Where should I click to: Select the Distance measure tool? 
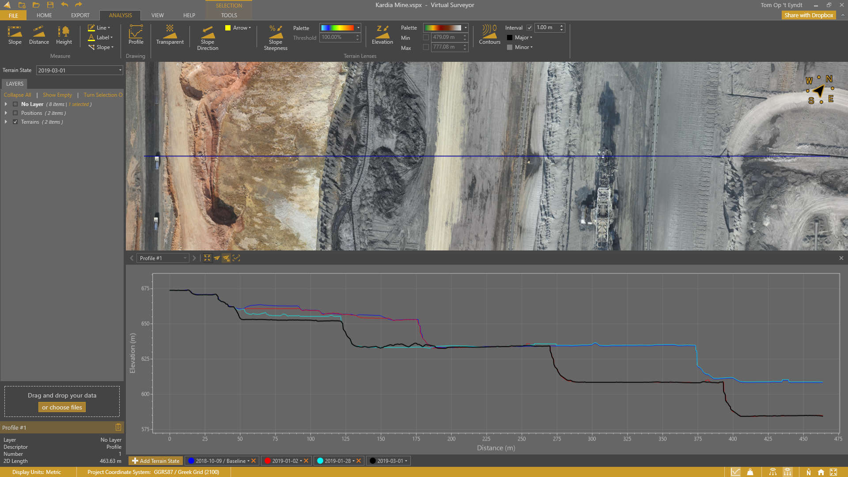coord(39,35)
